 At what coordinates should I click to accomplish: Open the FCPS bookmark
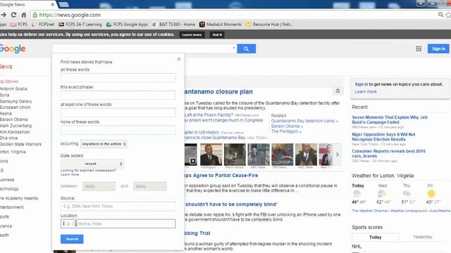[x=19, y=25]
